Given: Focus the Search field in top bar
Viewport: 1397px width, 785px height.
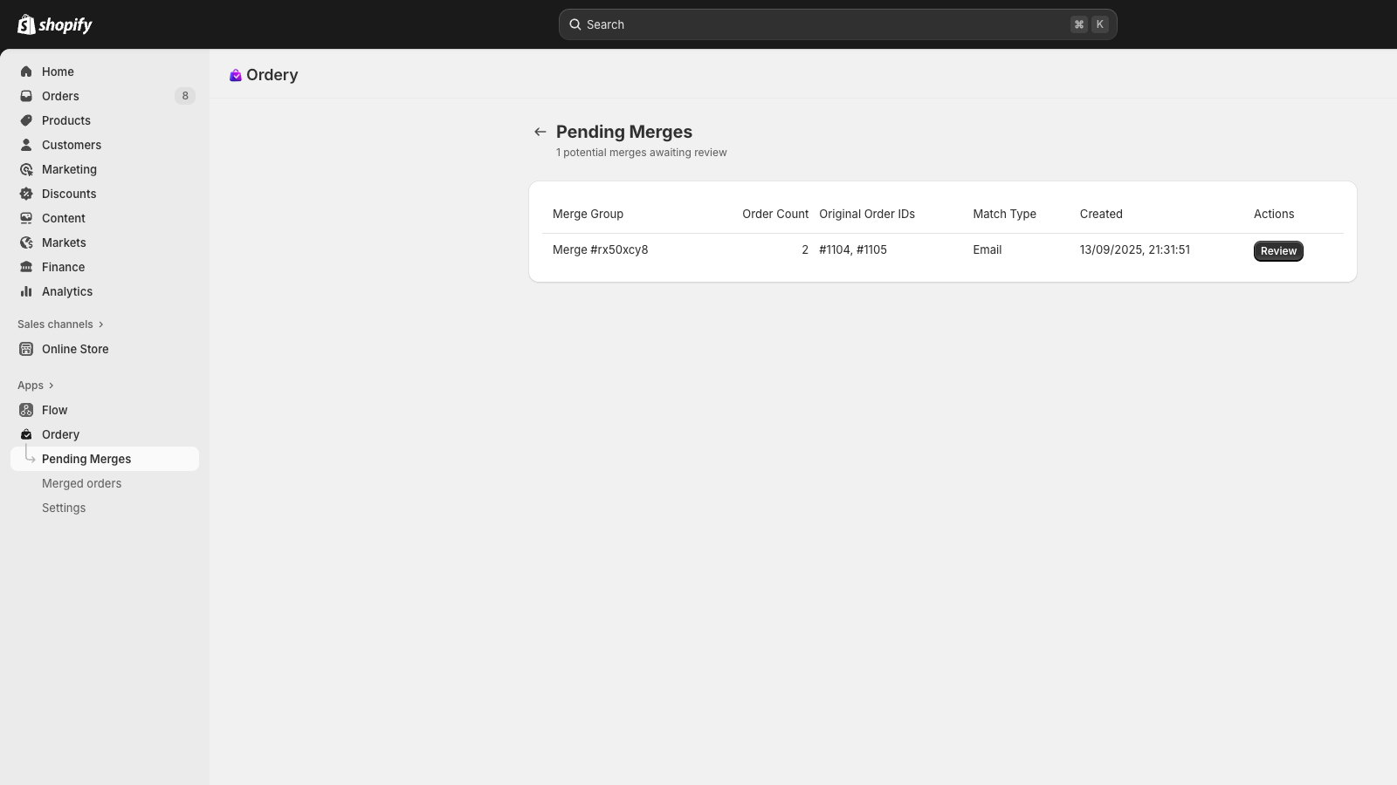Looking at the screenshot, I should click(x=838, y=24).
